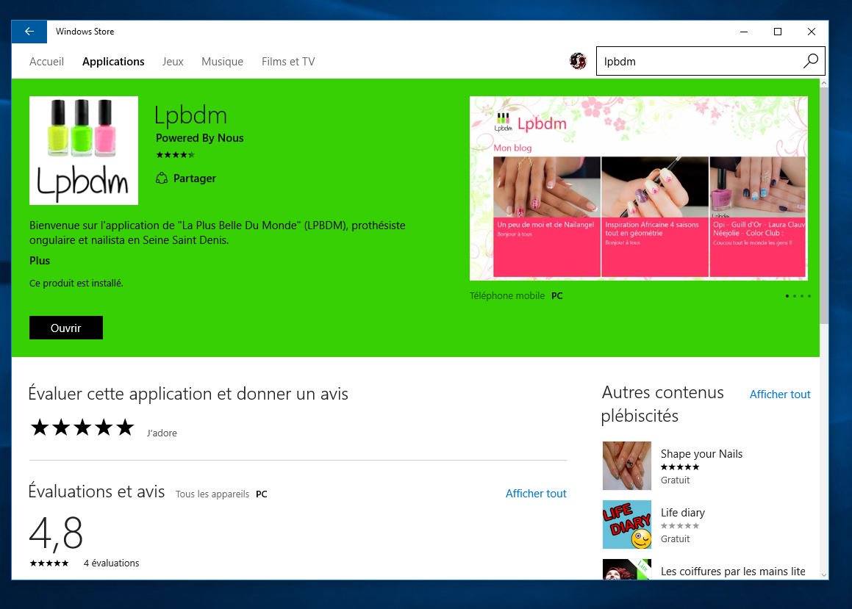The width and height of the screenshot is (852, 609).
Task: Filter reviews by Tous les appareils
Action: (x=212, y=494)
